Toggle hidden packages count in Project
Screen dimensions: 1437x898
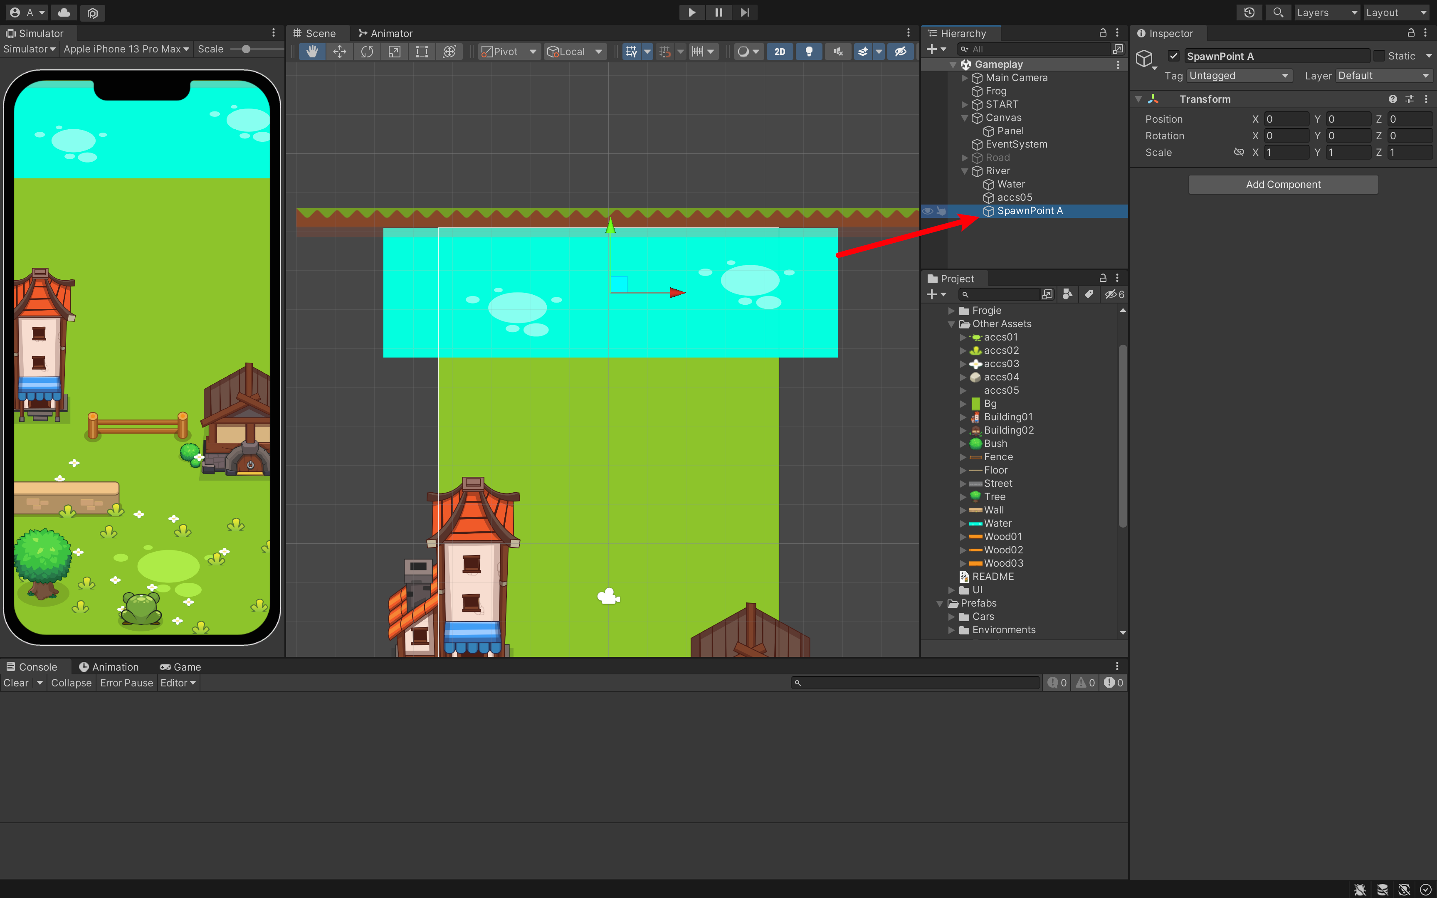(x=1115, y=294)
